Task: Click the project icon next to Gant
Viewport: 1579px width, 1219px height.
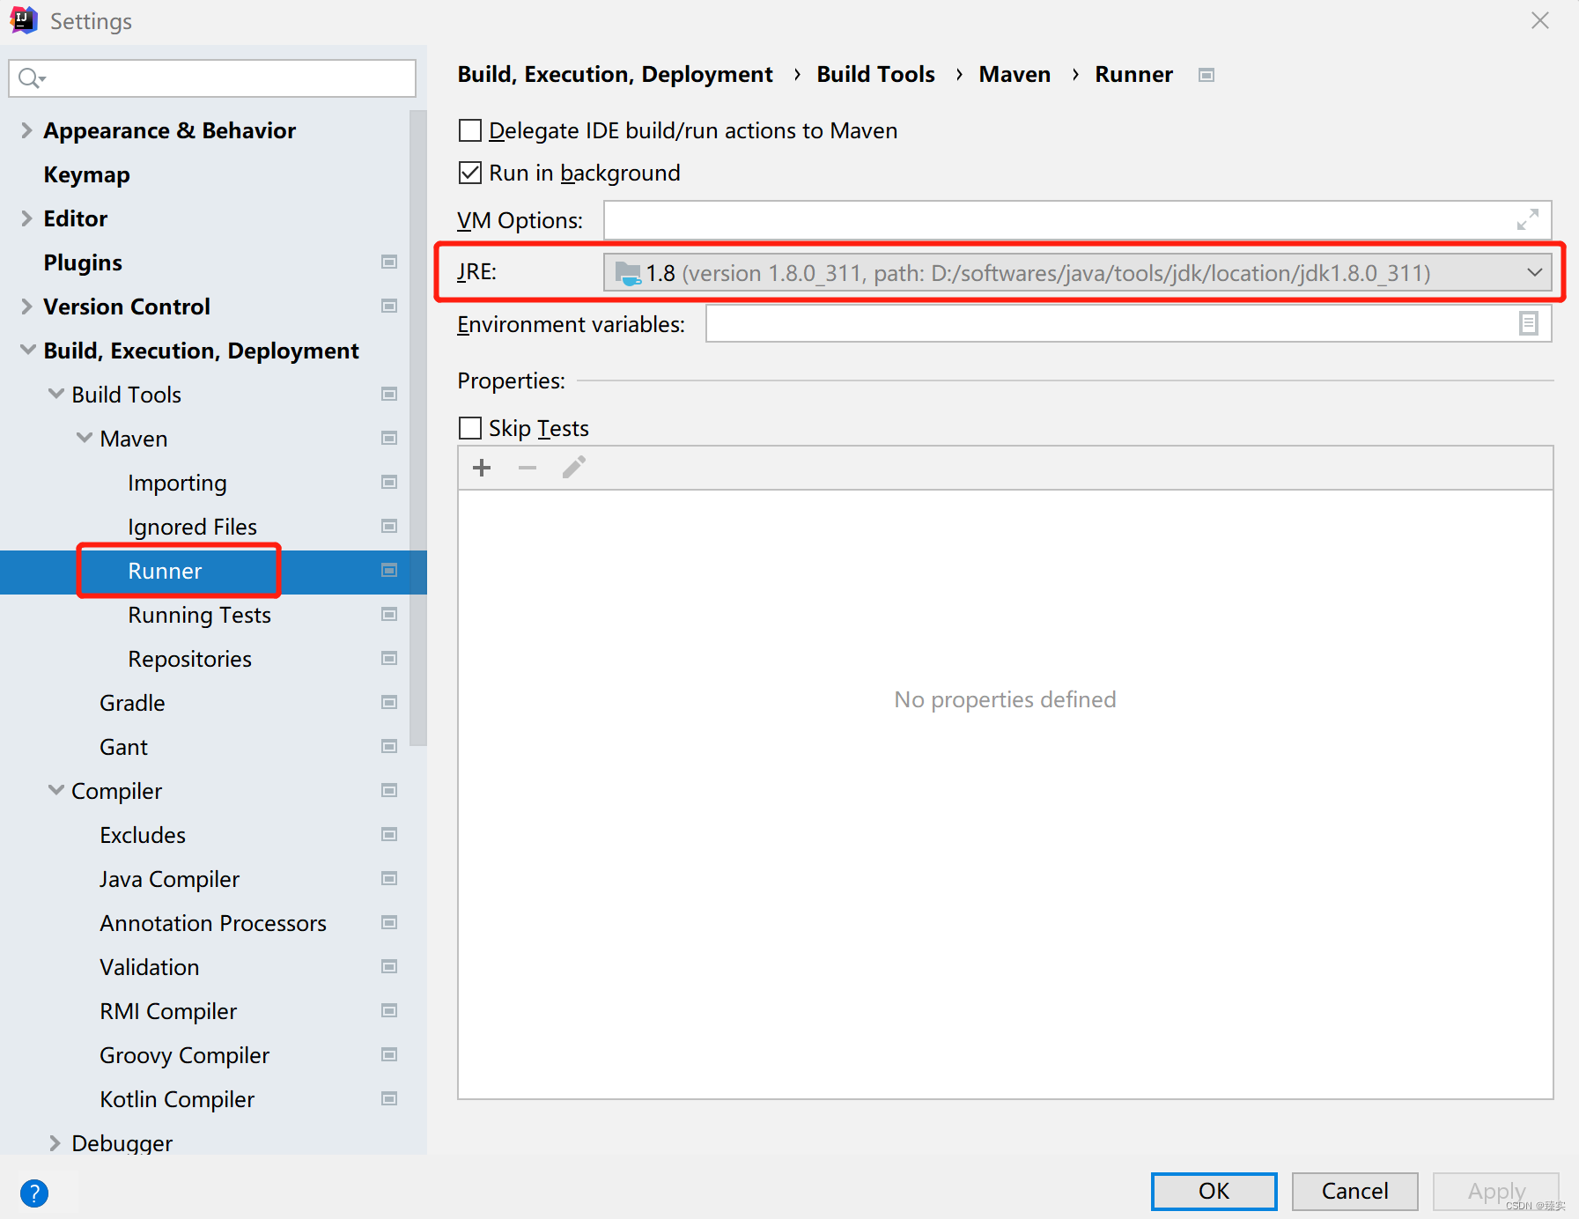Action: tap(389, 747)
